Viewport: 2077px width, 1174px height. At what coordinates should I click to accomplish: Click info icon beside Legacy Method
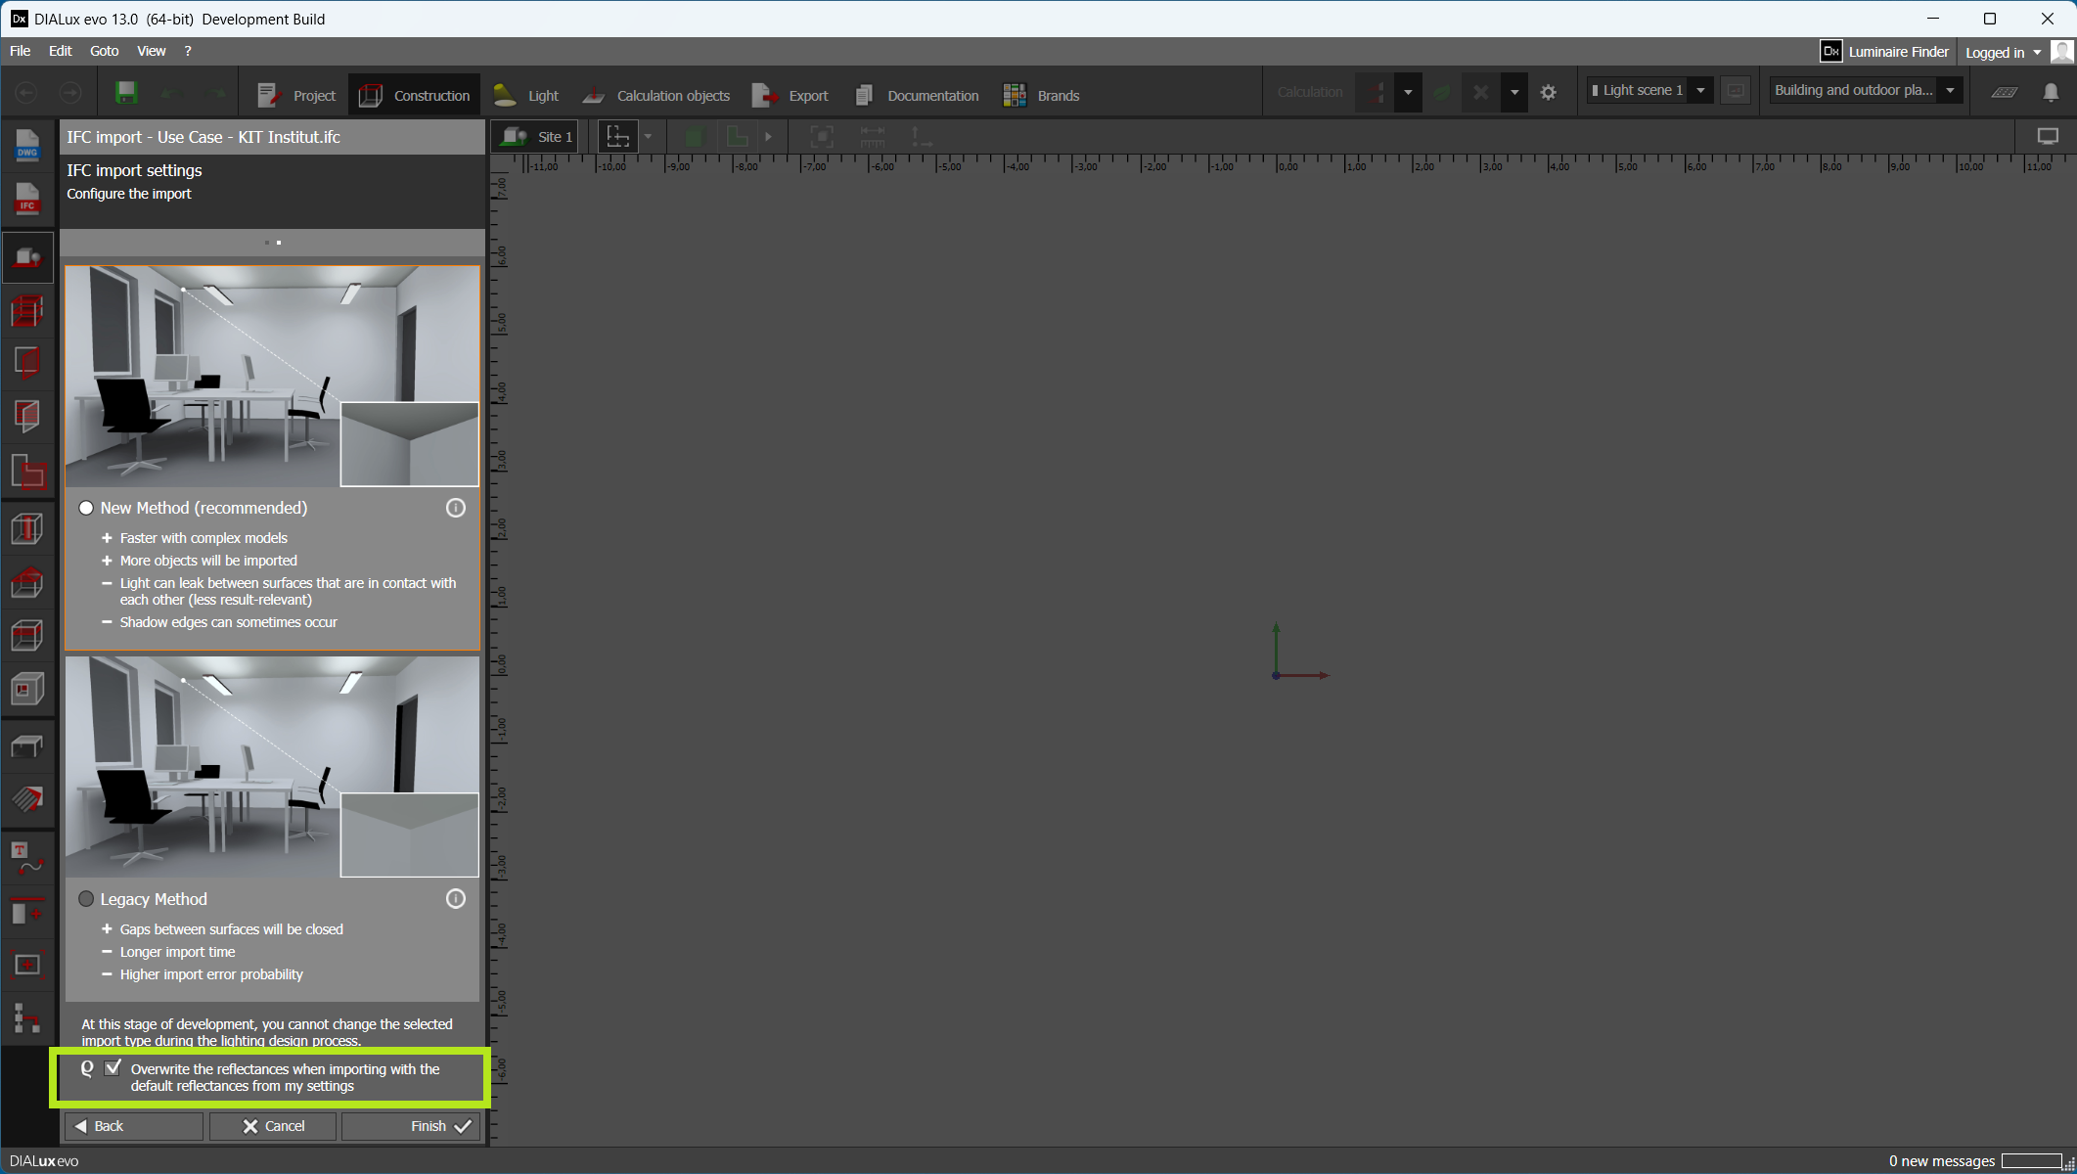[455, 899]
